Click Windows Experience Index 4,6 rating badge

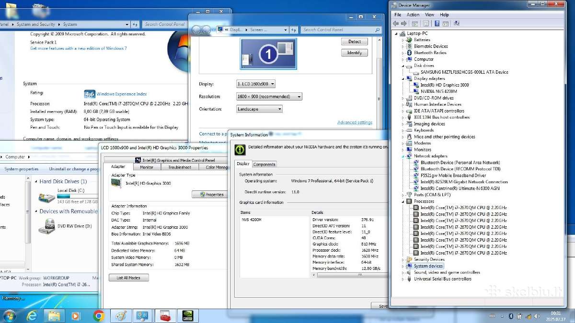point(90,94)
